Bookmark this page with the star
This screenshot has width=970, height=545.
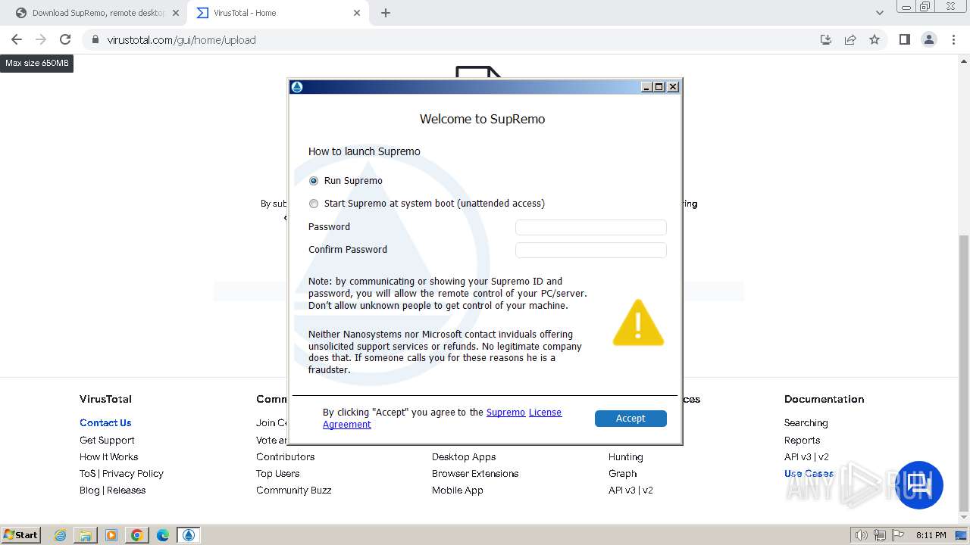[x=875, y=40]
